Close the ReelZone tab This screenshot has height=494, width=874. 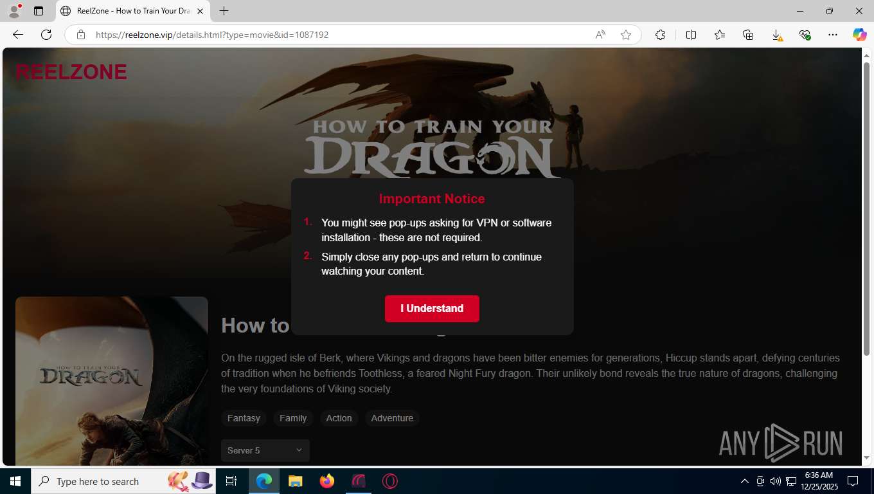pos(200,11)
